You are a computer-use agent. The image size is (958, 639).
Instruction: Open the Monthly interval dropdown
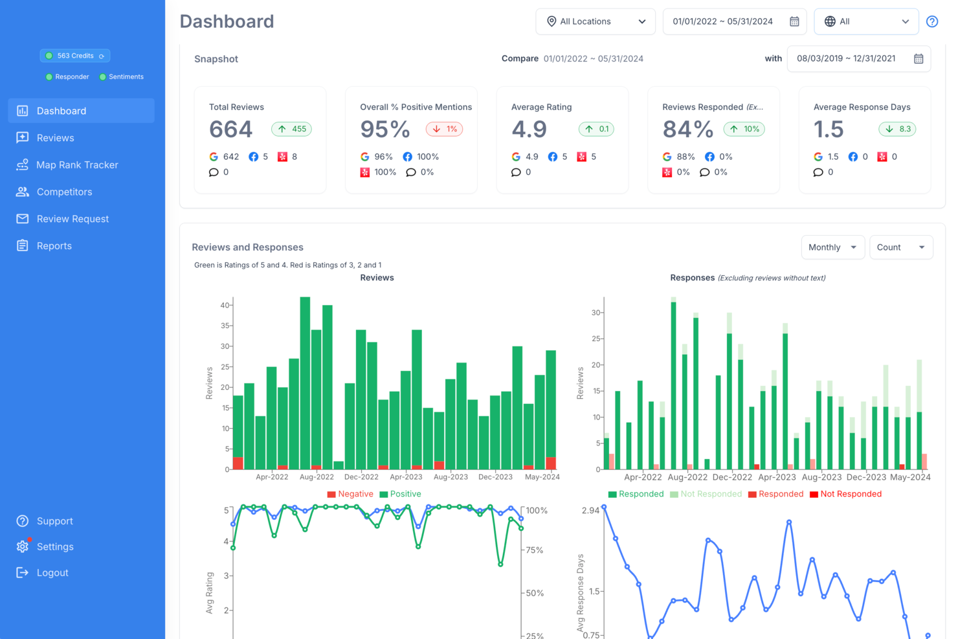point(832,247)
